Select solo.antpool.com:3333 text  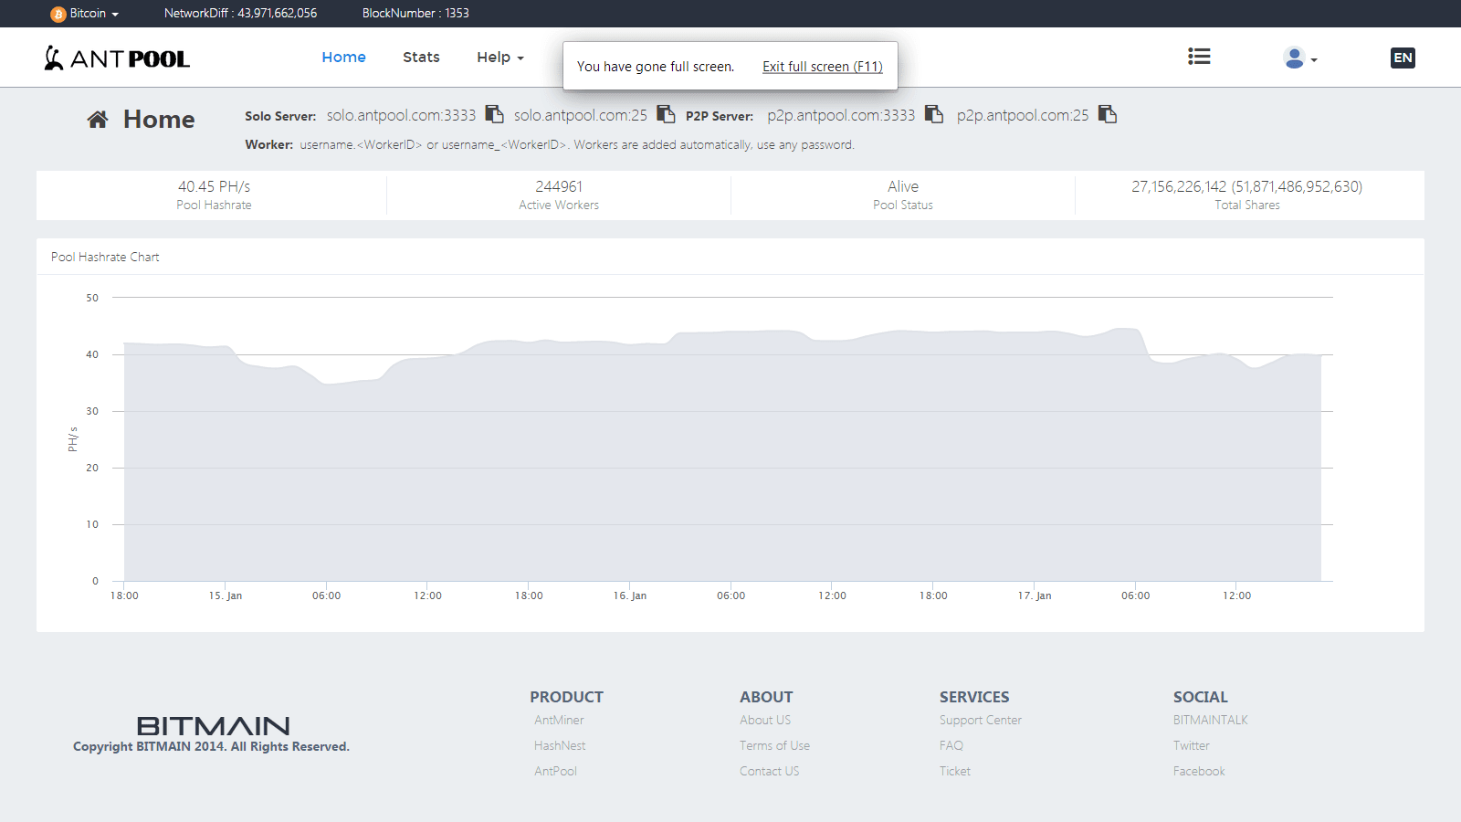401,115
